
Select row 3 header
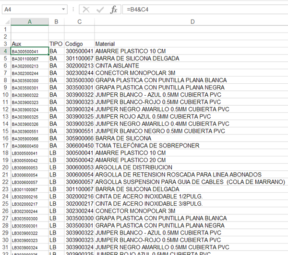point(5,44)
